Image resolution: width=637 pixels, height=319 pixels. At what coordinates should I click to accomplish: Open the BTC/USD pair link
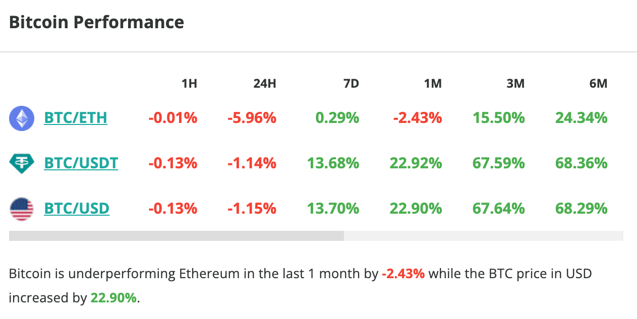click(x=77, y=209)
